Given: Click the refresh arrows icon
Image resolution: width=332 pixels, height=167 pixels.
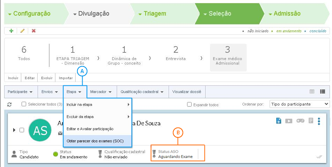Looking at the screenshot, I should 9,104.
